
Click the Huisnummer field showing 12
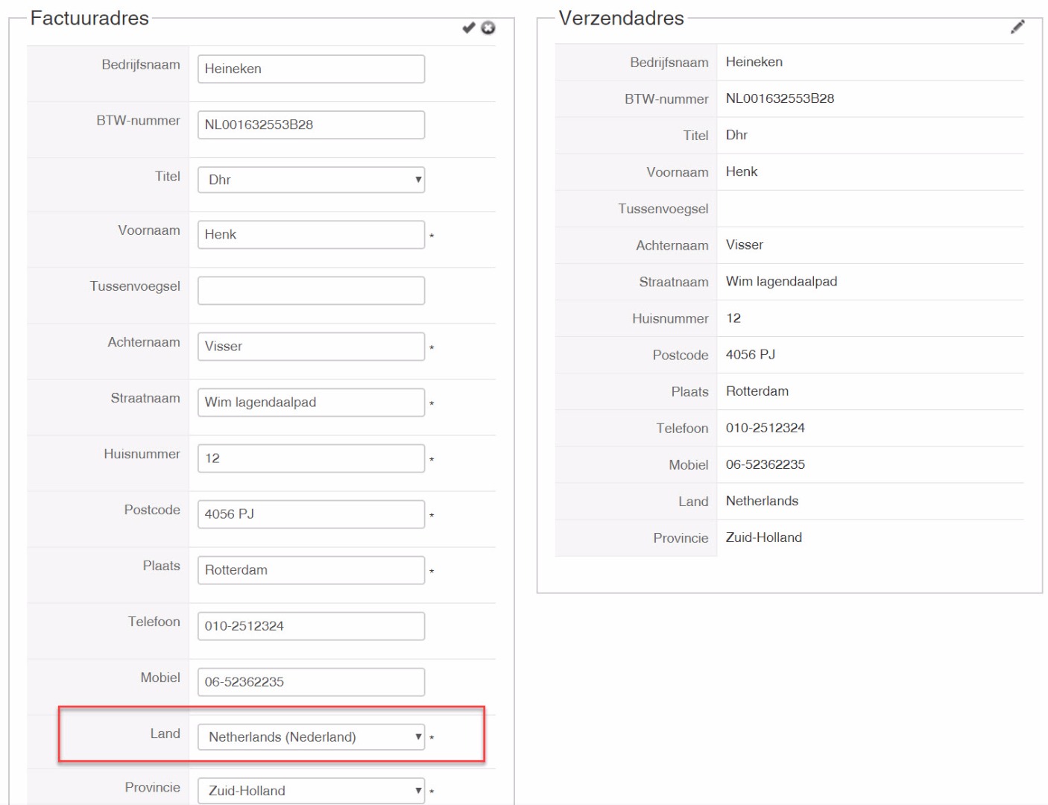point(311,458)
